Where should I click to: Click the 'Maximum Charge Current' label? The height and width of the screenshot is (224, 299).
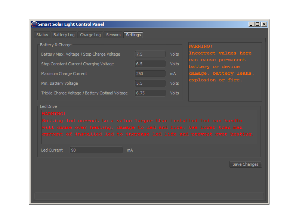point(64,74)
